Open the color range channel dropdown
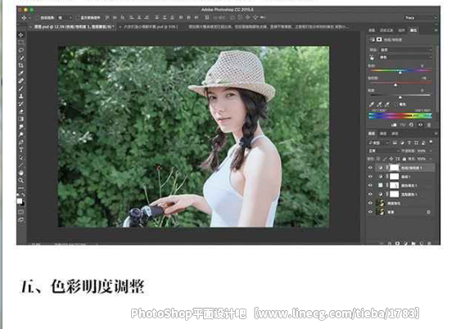This screenshot has height=329, width=465. 406,57
